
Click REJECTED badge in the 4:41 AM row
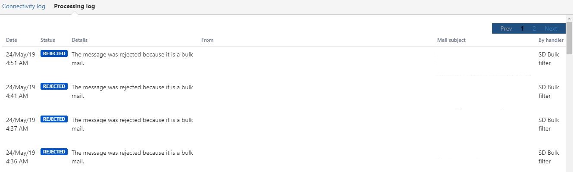pyautogui.click(x=54, y=86)
